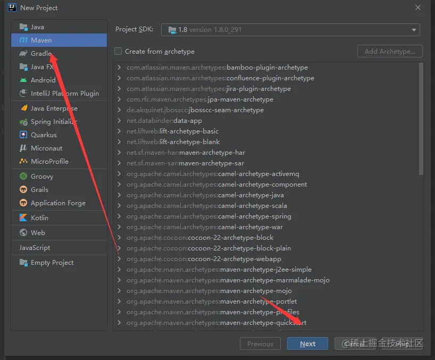Click the Maven icon in sidebar
Viewport: 435px width, 360px height.
point(23,40)
